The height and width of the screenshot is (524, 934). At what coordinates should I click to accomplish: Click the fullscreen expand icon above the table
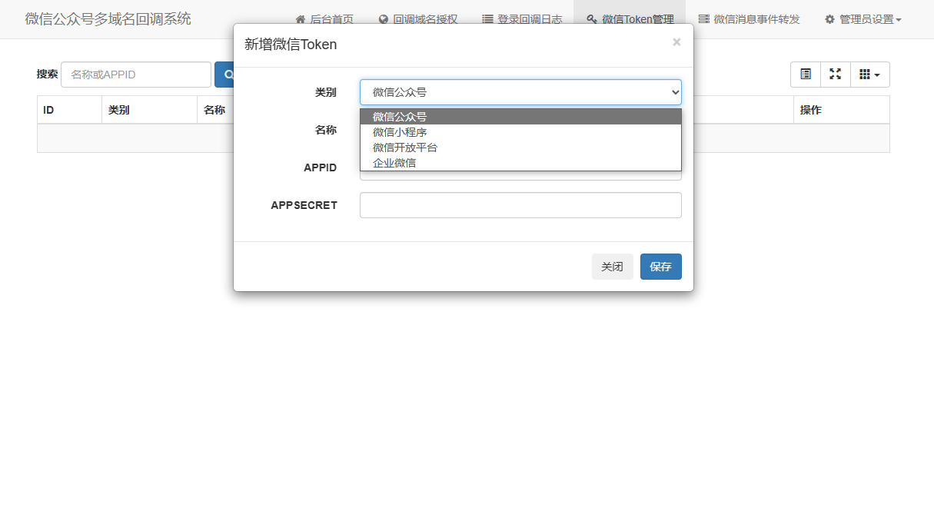click(x=836, y=74)
